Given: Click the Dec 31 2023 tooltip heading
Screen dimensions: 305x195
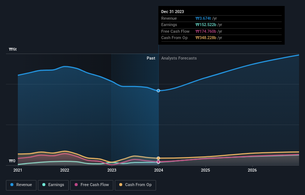Looking at the screenshot, I should pyautogui.click(x=172, y=12).
